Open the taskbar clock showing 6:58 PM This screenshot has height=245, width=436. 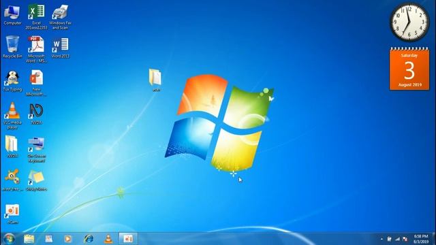tap(421, 239)
